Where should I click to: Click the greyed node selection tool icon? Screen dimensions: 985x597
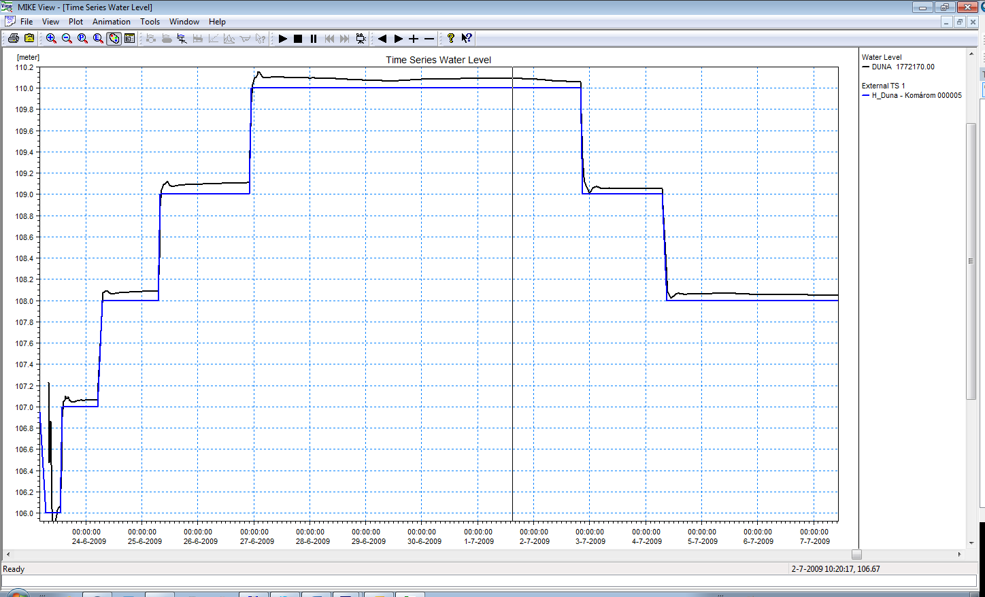pos(151,39)
